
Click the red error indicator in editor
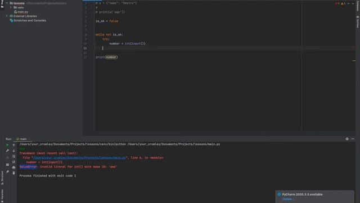[337, 3]
